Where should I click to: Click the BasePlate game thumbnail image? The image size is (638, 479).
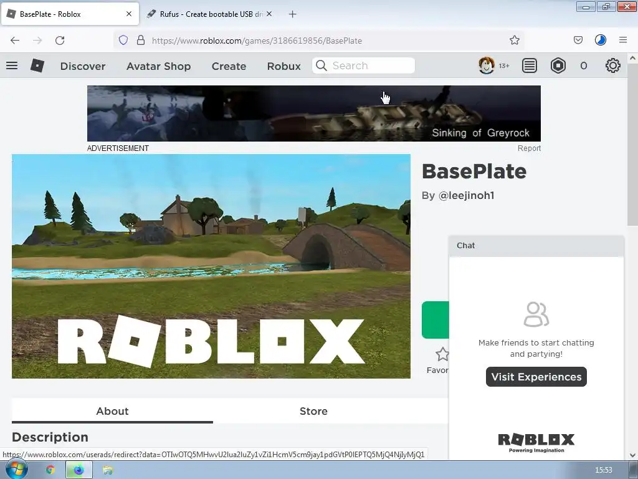pos(211,266)
